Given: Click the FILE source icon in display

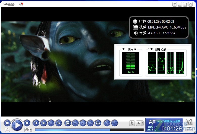Looking at the screenshot, I should coord(152,122).
